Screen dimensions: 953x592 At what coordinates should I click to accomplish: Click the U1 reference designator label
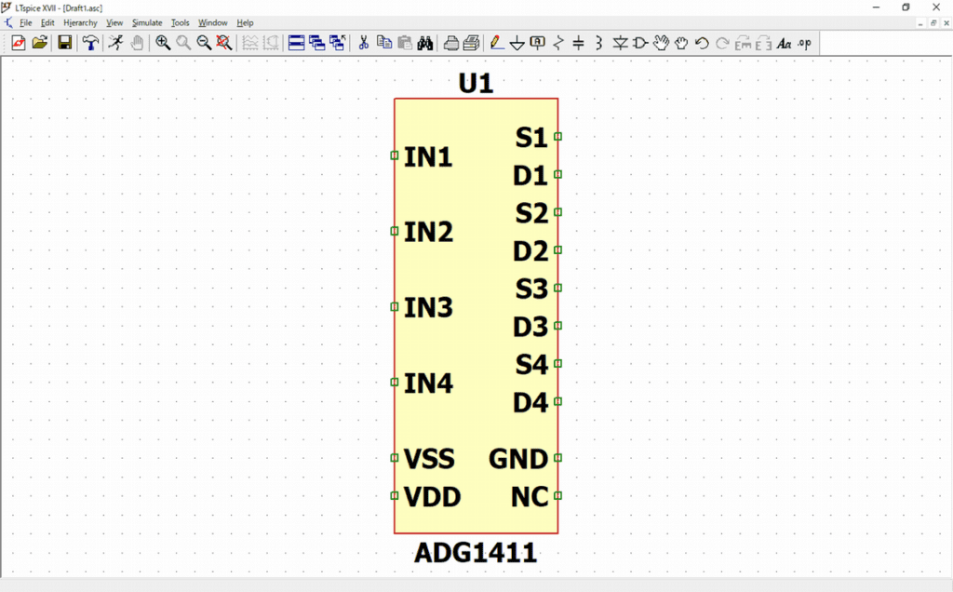tap(476, 83)
